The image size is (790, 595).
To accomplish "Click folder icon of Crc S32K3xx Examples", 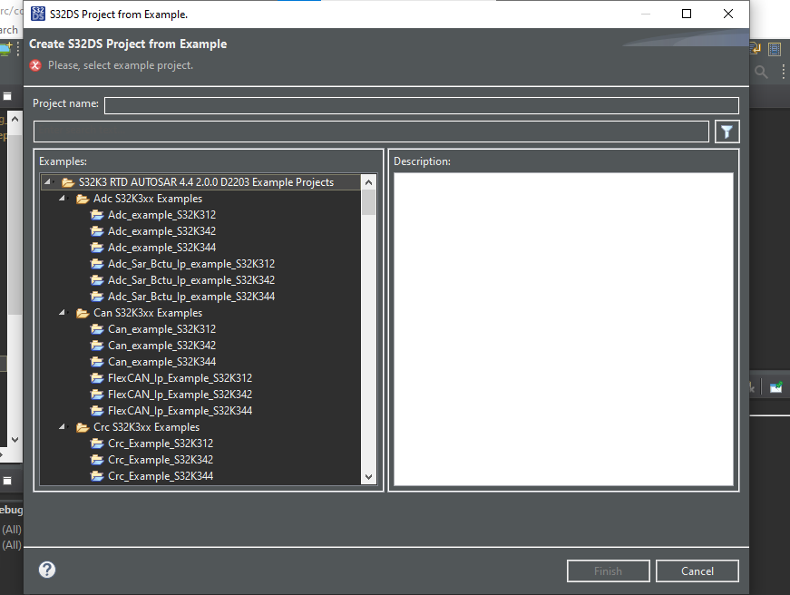I will (83, 427).
